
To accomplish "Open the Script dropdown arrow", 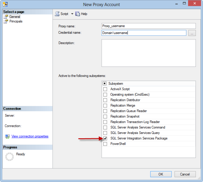I will point(72,14).
